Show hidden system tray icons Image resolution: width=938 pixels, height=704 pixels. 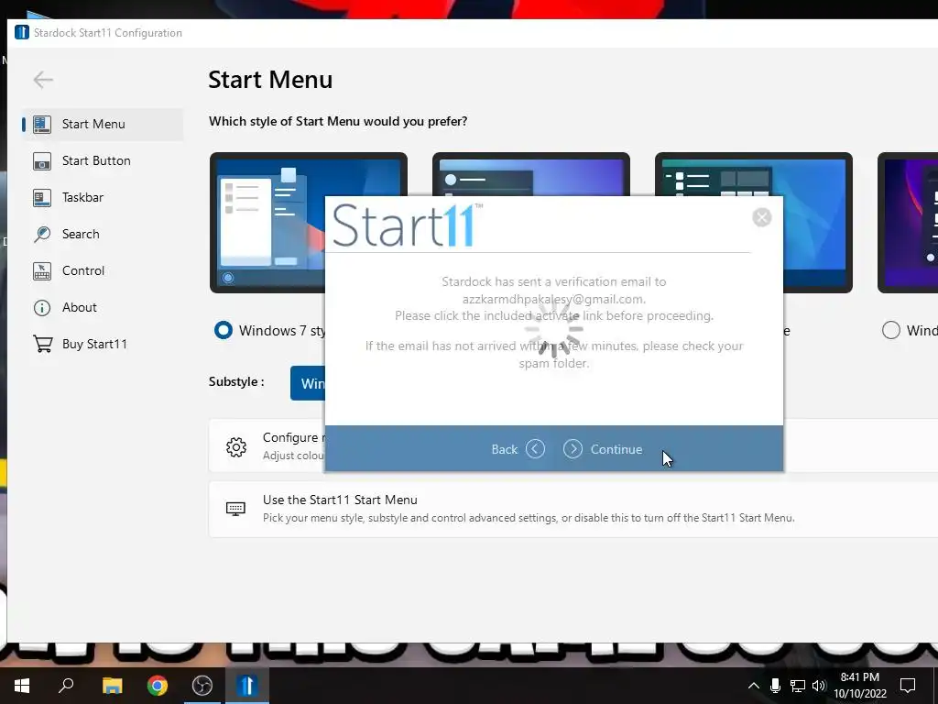[754, 686]
